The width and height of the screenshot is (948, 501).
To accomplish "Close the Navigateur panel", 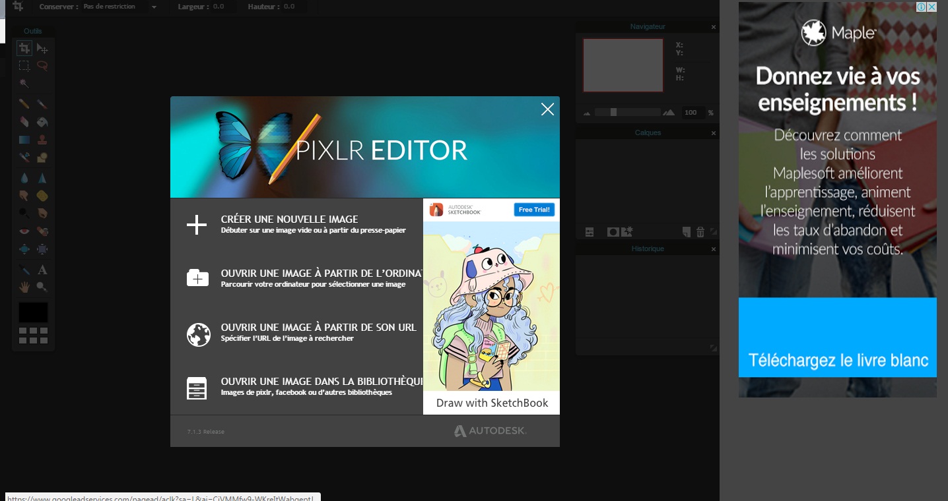I will [x=714, y=27].
